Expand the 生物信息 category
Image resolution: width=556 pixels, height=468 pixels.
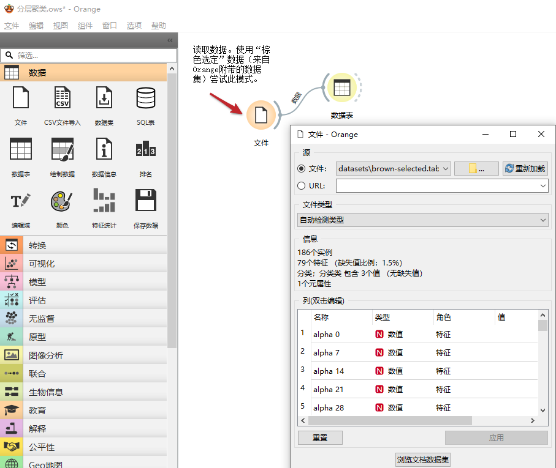click(x=83, y=392)
